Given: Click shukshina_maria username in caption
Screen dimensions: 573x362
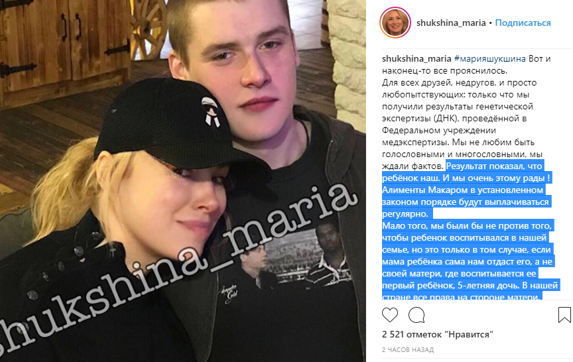Looking at the screenshot, I should (x=416, y=58).
